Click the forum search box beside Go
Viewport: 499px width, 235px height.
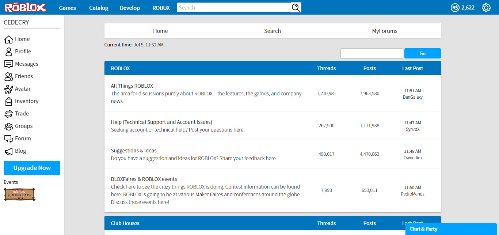[372, 53]
